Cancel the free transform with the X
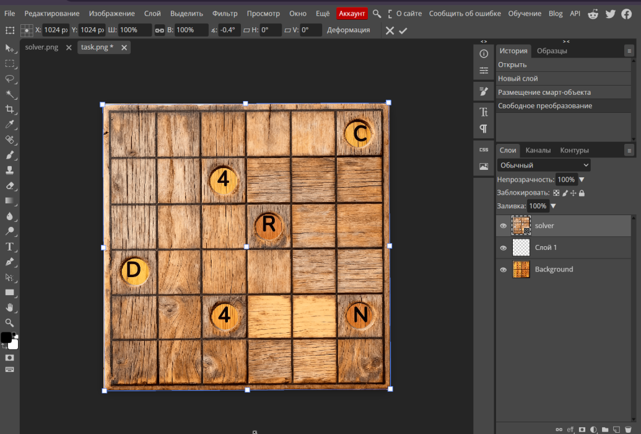Viewport: 641px width, 434px height. [x=390, y=31]
